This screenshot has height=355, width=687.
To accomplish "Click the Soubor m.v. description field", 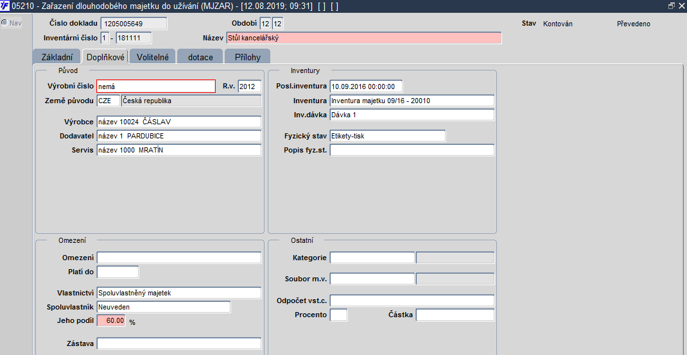I will point(455,279).
